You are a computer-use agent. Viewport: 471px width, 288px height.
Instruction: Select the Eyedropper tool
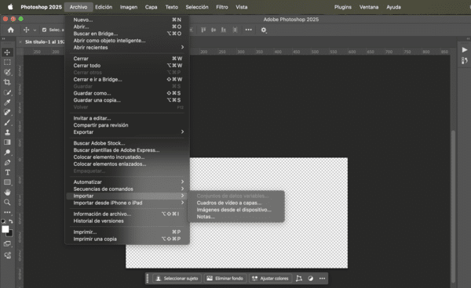7,103
